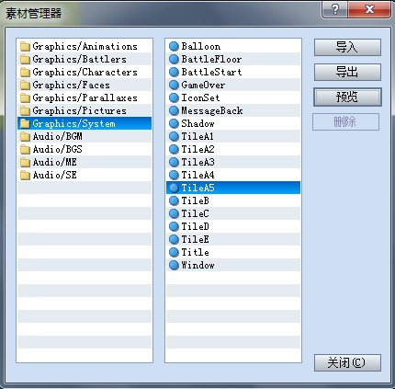Select the BattleFloor file name
The width and height of the screenshot is (395, 389).
pos(211,59)
